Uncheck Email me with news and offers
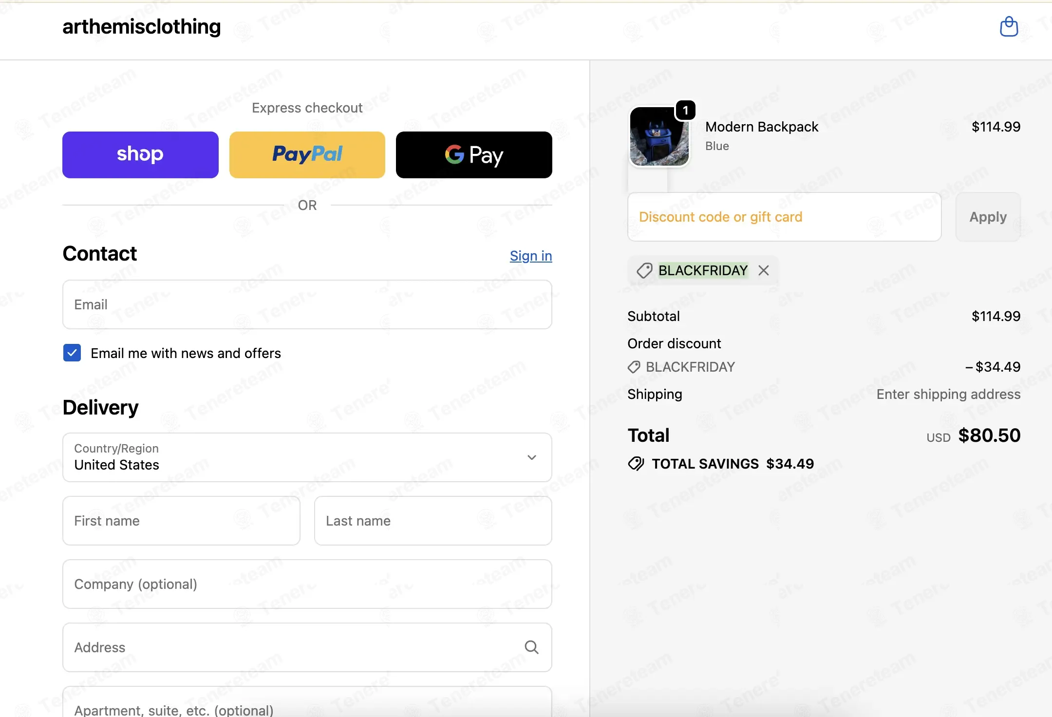 [x=72, y=353]
